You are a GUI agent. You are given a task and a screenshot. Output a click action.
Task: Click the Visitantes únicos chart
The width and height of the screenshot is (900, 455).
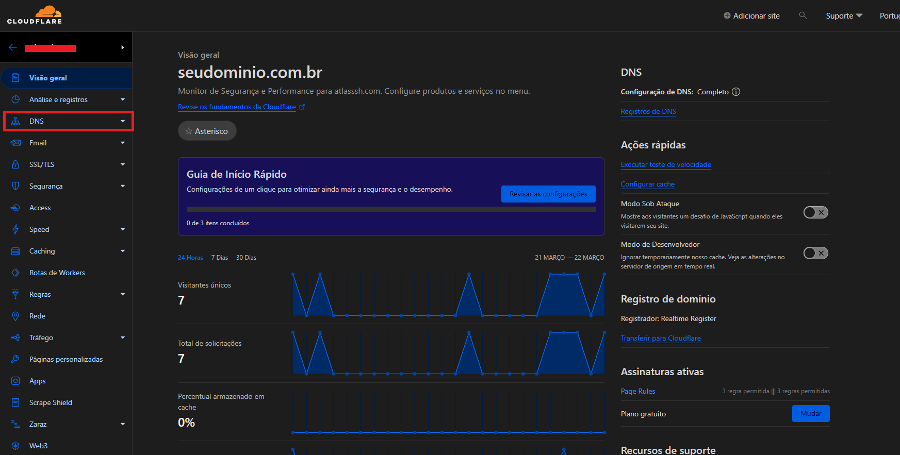click(449, 294)
